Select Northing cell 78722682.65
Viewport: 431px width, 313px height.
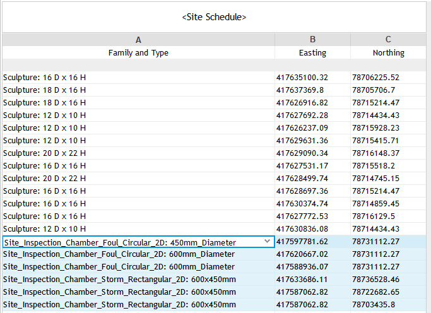pyautogui.click(x=375, y=292)
